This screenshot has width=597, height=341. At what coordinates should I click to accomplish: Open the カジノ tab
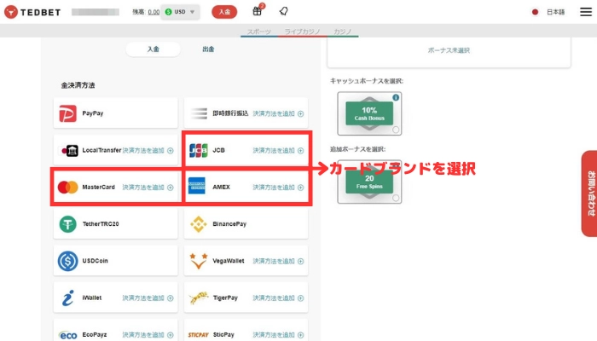342,32
